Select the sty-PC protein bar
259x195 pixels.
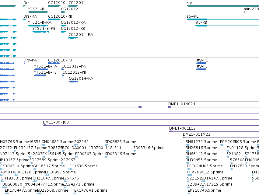201,63
